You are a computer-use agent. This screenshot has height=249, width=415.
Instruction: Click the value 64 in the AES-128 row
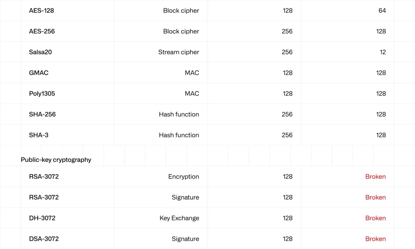[x=382, y=11]
